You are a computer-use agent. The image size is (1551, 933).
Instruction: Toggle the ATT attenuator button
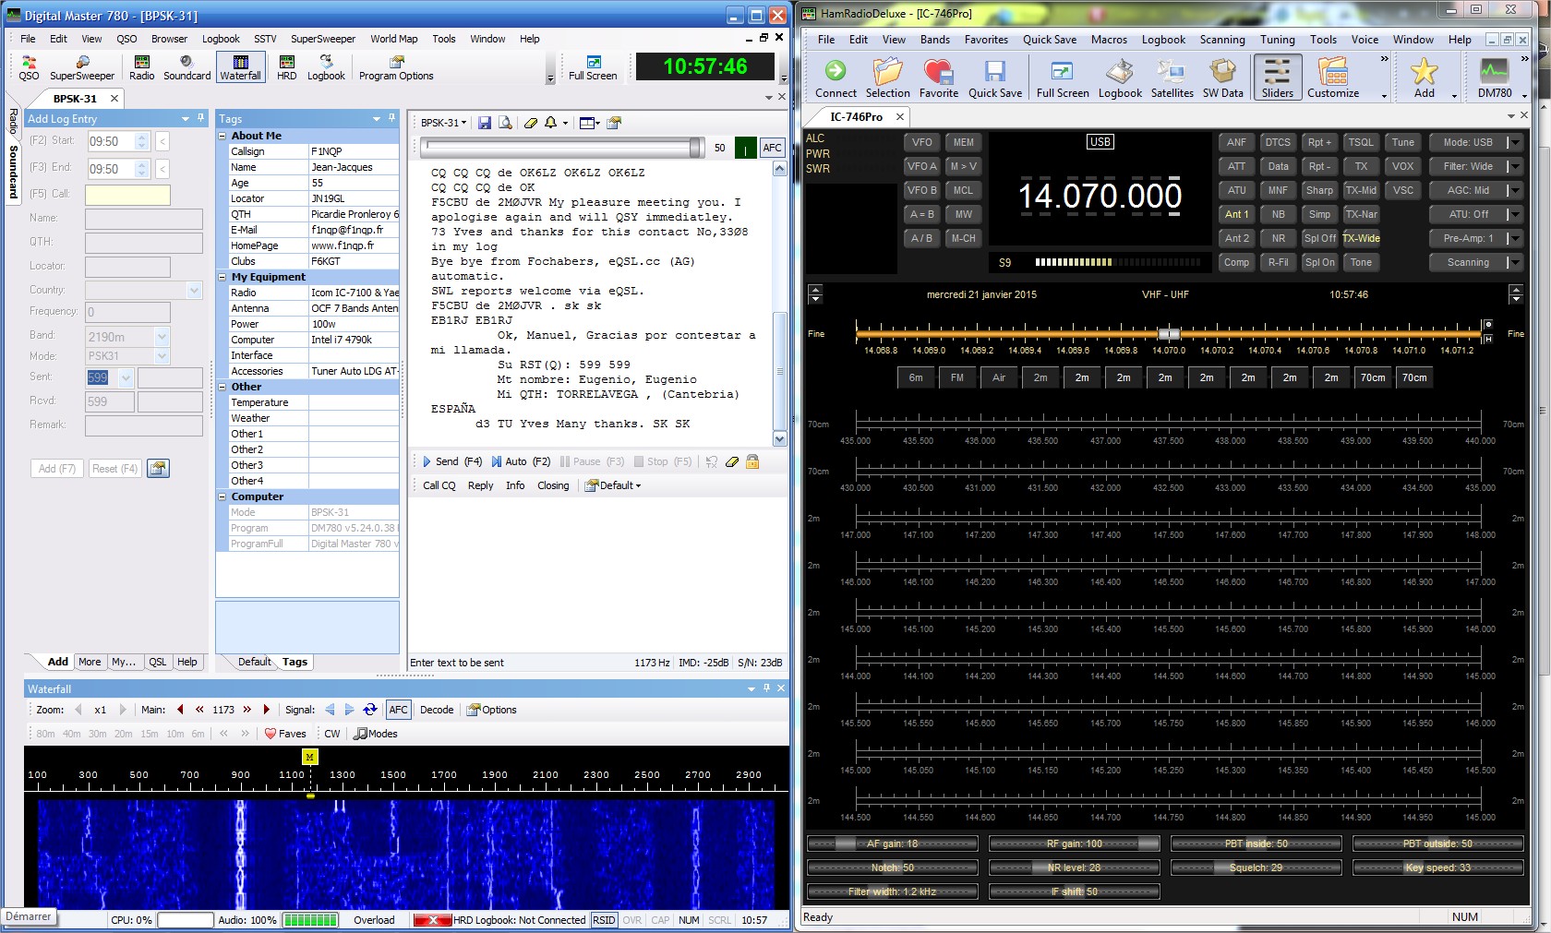(1236, 166)
